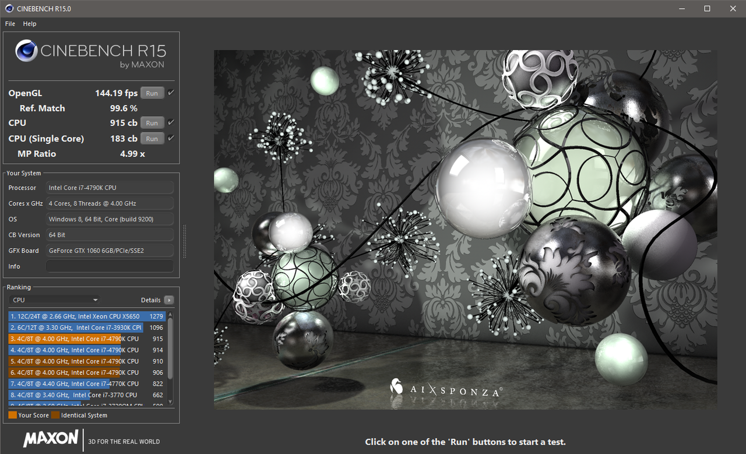Toggle the checkmark for CPU (Single Core)
The height and width of the screenshot is (454, 746).
tap(170, 138)
